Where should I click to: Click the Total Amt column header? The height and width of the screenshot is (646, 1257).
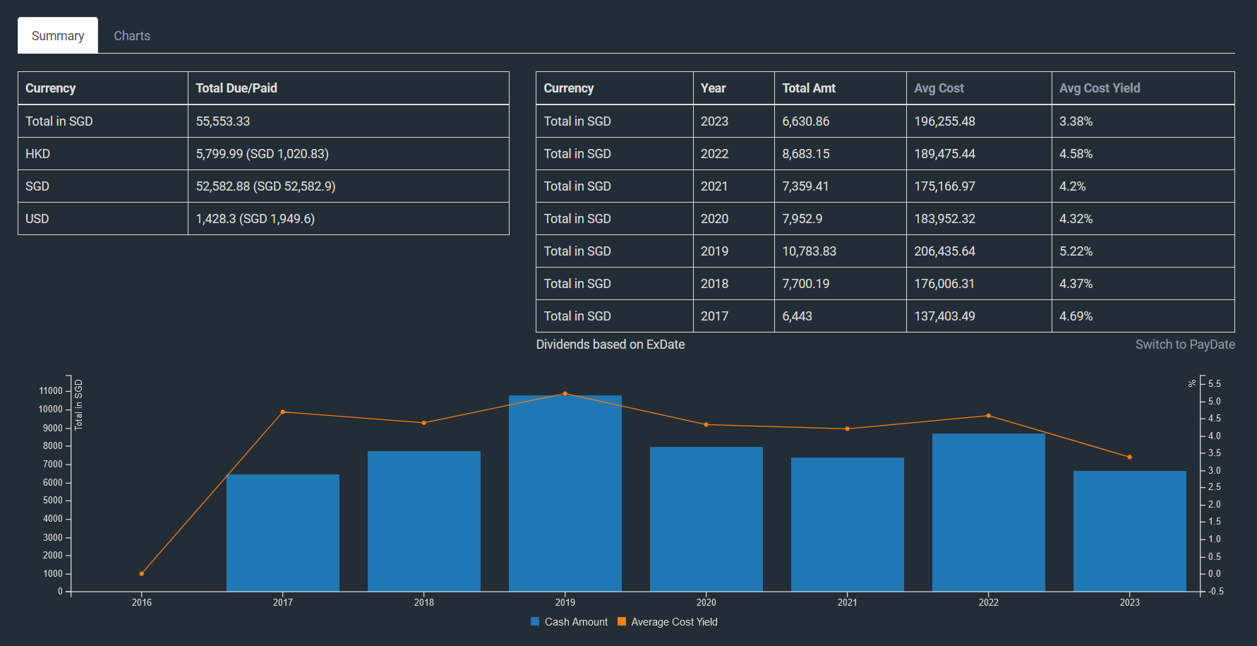tap(808, 88)
